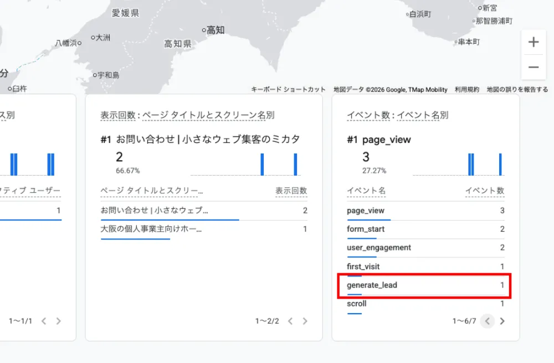Previous page arrow beside 1〜1/1 pagination
The image size is (554, 363).
tap(43, 321)
